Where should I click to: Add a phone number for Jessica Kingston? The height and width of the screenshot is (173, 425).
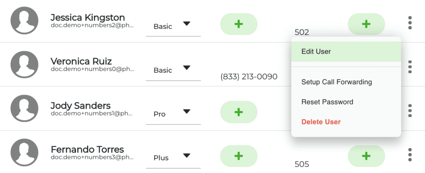(239, 24)
